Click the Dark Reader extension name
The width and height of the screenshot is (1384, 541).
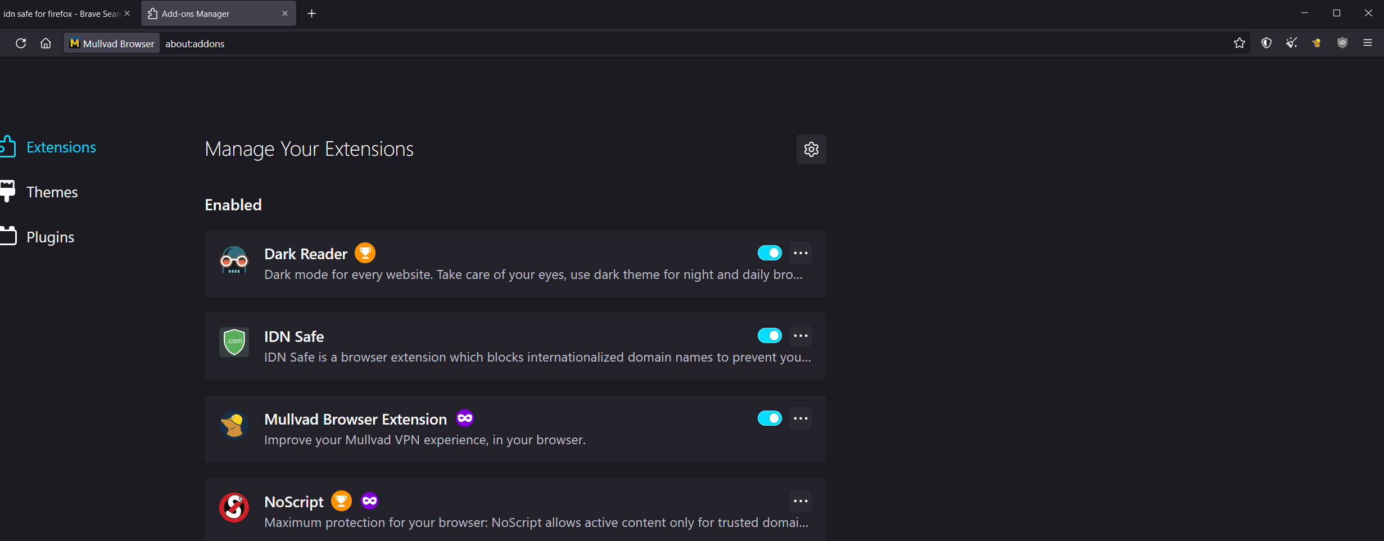(306, 254)
